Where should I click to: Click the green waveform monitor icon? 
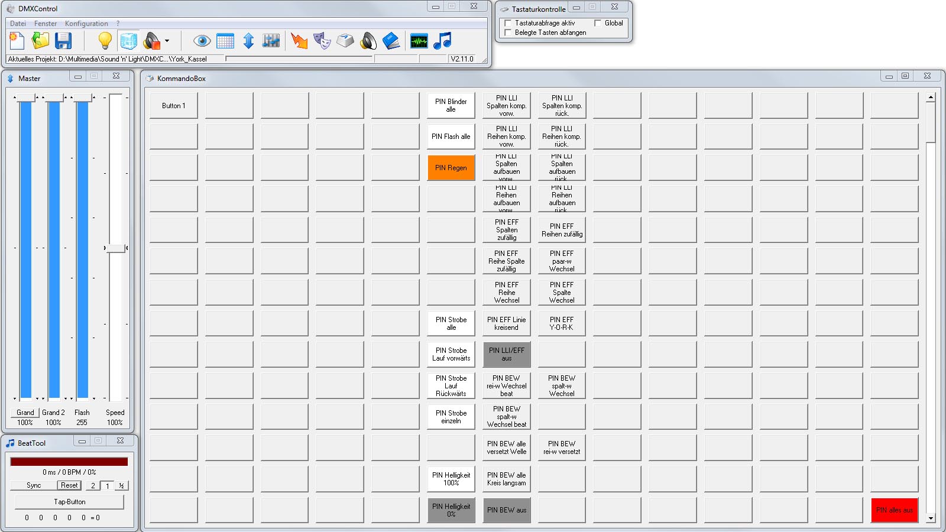(419, 41)
